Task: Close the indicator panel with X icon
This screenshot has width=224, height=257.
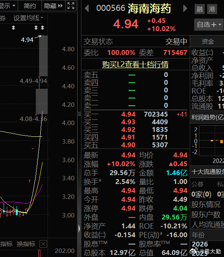Action: click(44, 244)
